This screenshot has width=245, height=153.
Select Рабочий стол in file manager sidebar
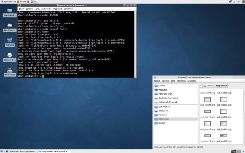coord(176,94)
